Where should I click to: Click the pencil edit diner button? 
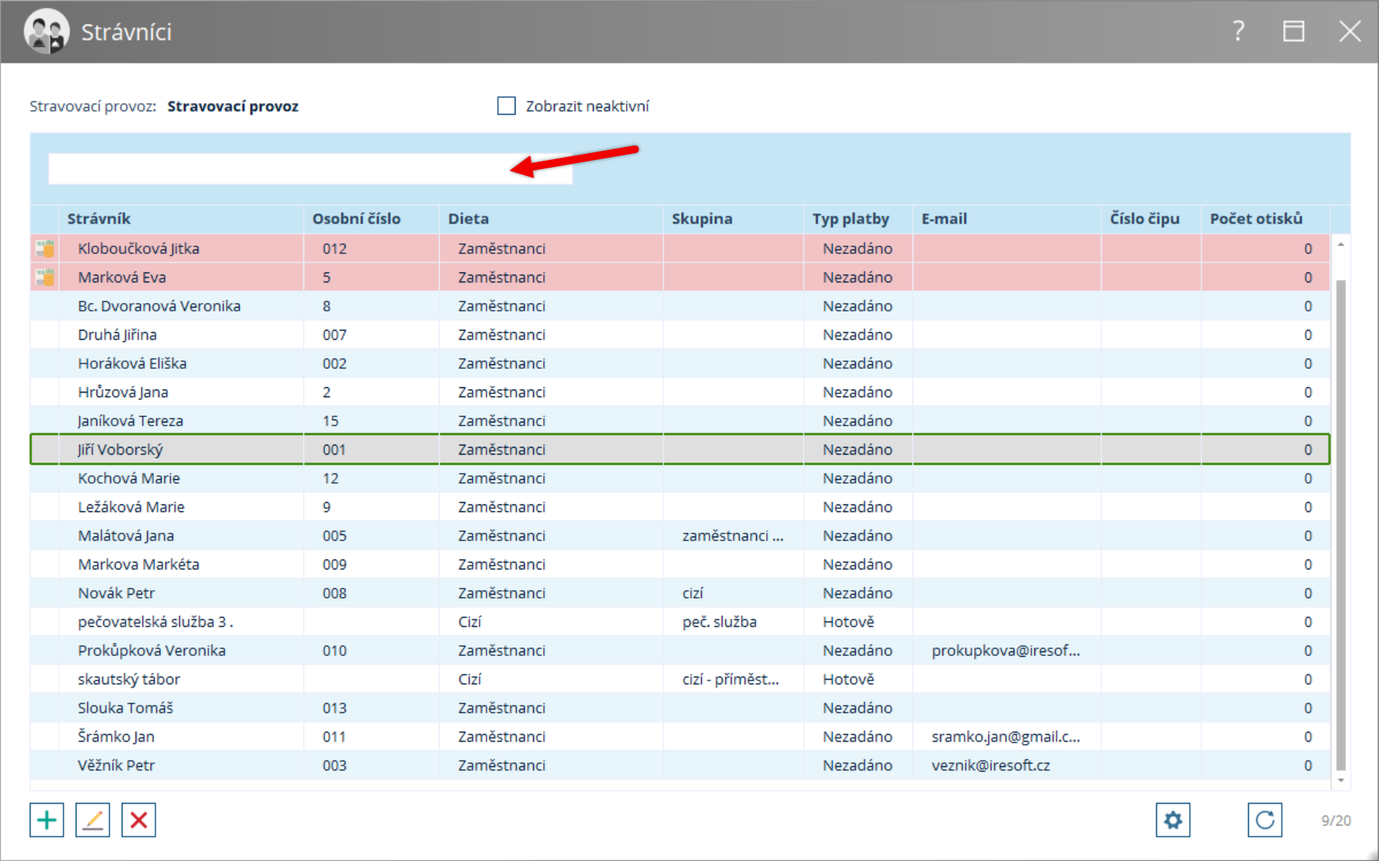click(93, 820)
